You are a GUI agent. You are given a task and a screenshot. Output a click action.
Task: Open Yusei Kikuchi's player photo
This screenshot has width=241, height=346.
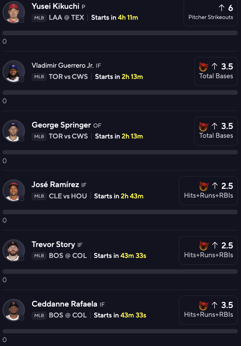pyautogui.click(x=14, y=12)
